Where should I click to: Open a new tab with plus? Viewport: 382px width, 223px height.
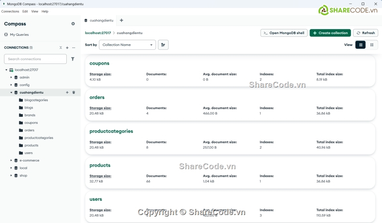point(121,20)
